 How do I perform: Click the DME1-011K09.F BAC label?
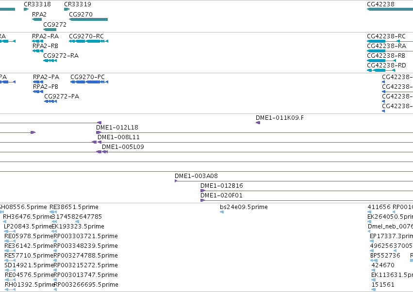pos(280,118)
